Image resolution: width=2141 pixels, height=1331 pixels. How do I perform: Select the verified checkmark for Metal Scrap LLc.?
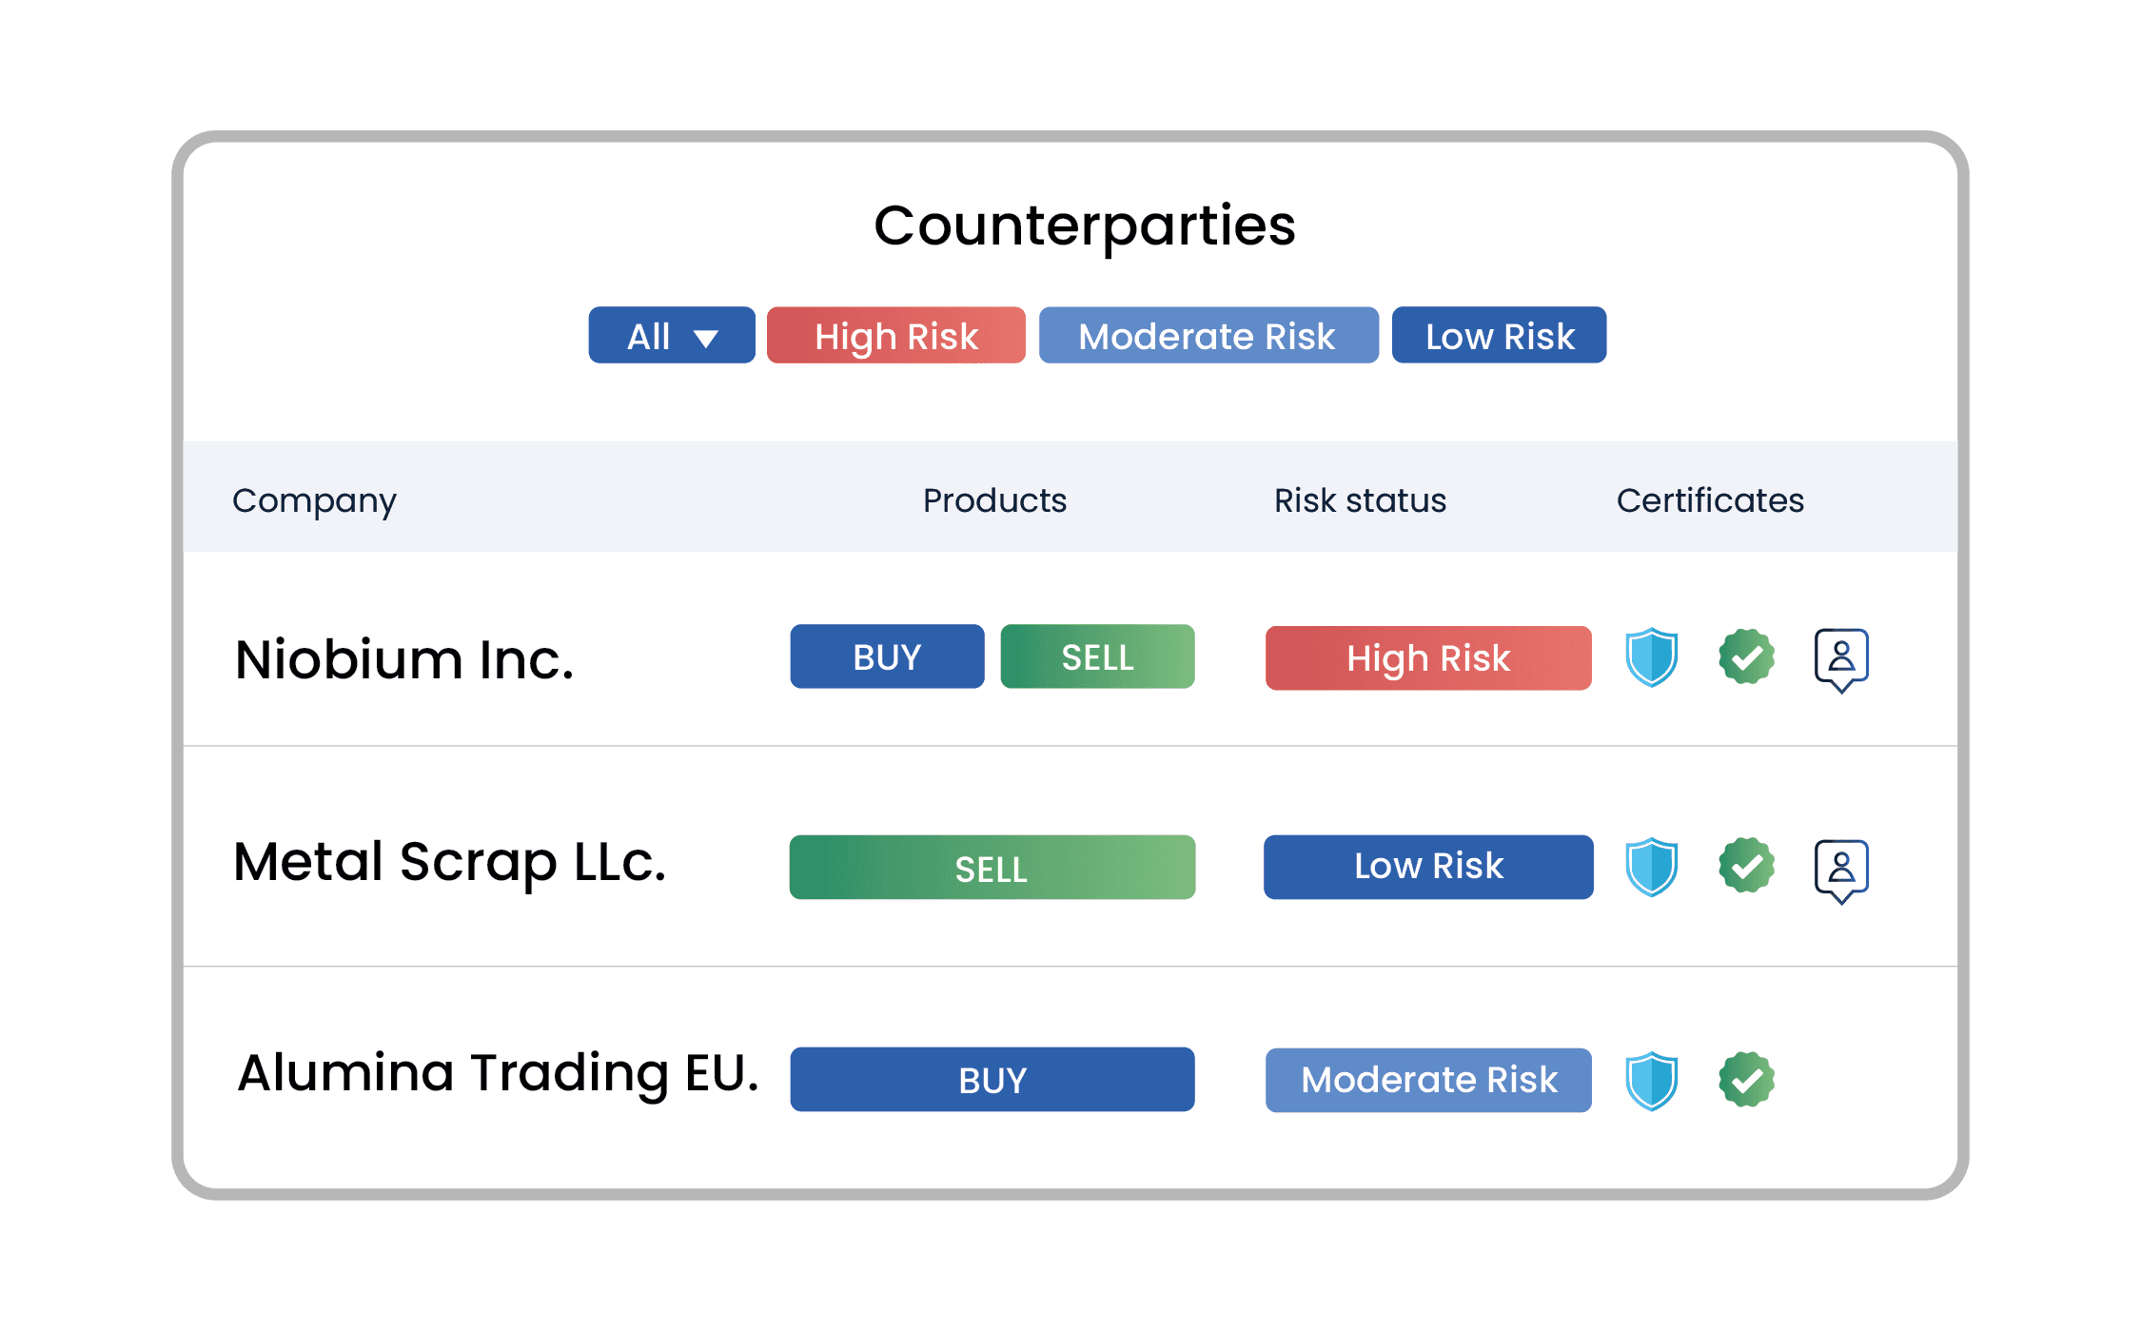[x=1746, y=867]
